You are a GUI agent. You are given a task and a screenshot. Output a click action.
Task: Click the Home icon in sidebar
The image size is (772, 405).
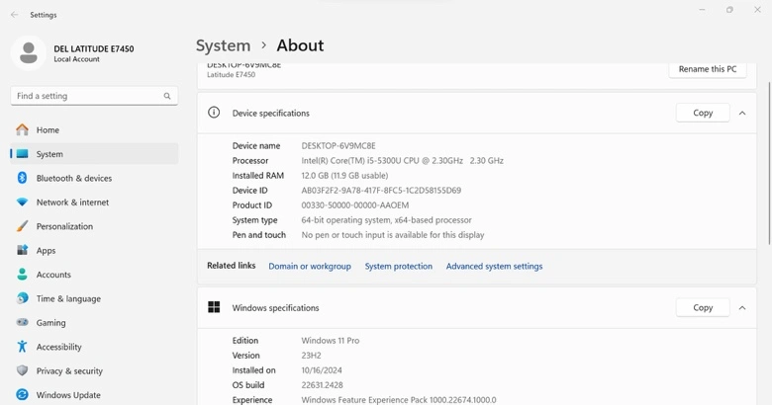(x=22, y=129)
